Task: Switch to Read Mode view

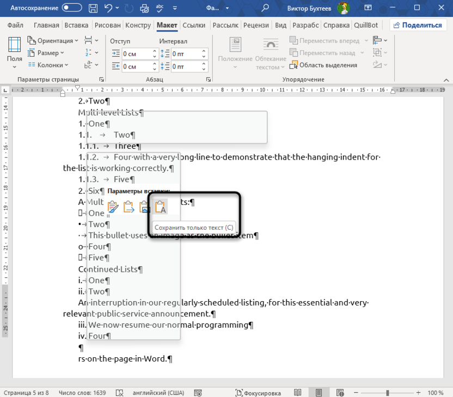Action: tap(298, 393)
